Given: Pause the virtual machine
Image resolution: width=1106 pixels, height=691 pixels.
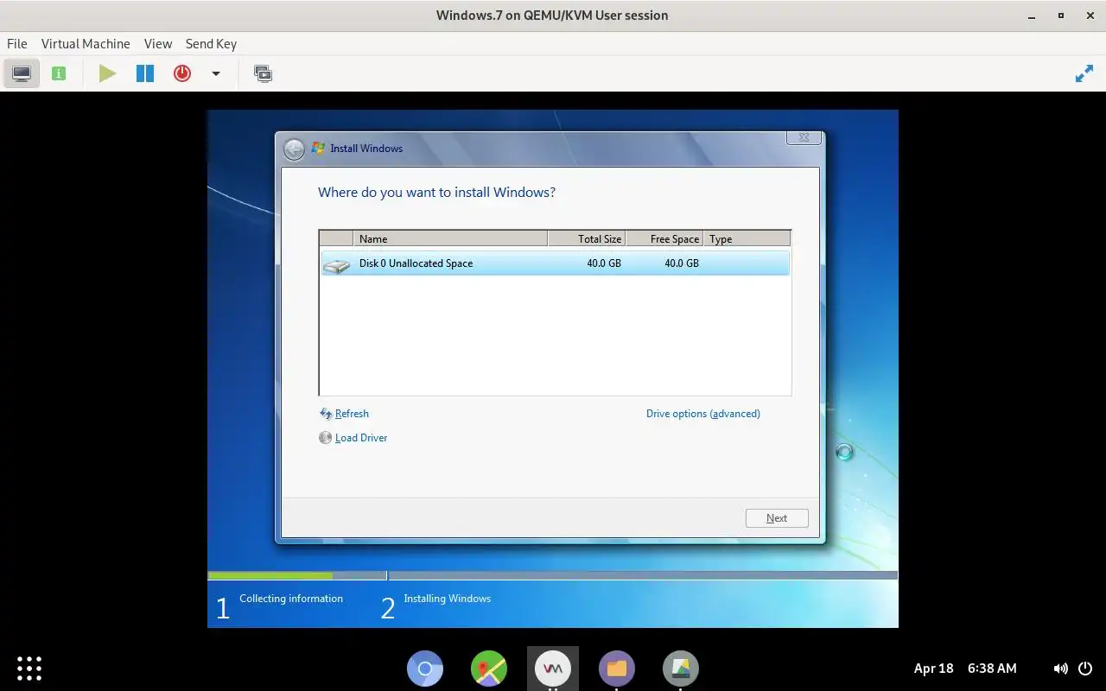Looking at the screenshot, I should pyautogui.click(x=144, y=73).
